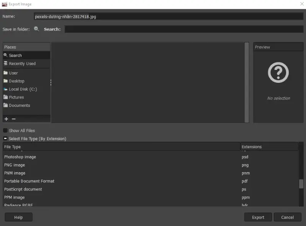Open the Documents folder in Places
Viewport: 306px width, 226px height.
26,105
